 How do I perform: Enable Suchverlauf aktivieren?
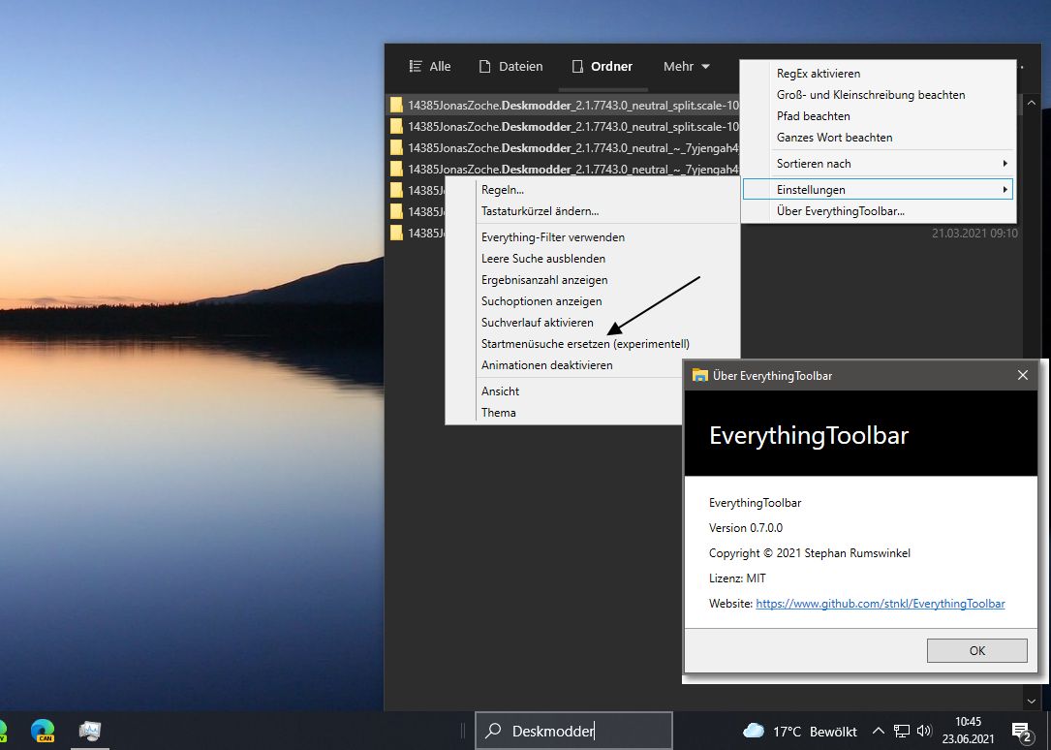point(593,323)
